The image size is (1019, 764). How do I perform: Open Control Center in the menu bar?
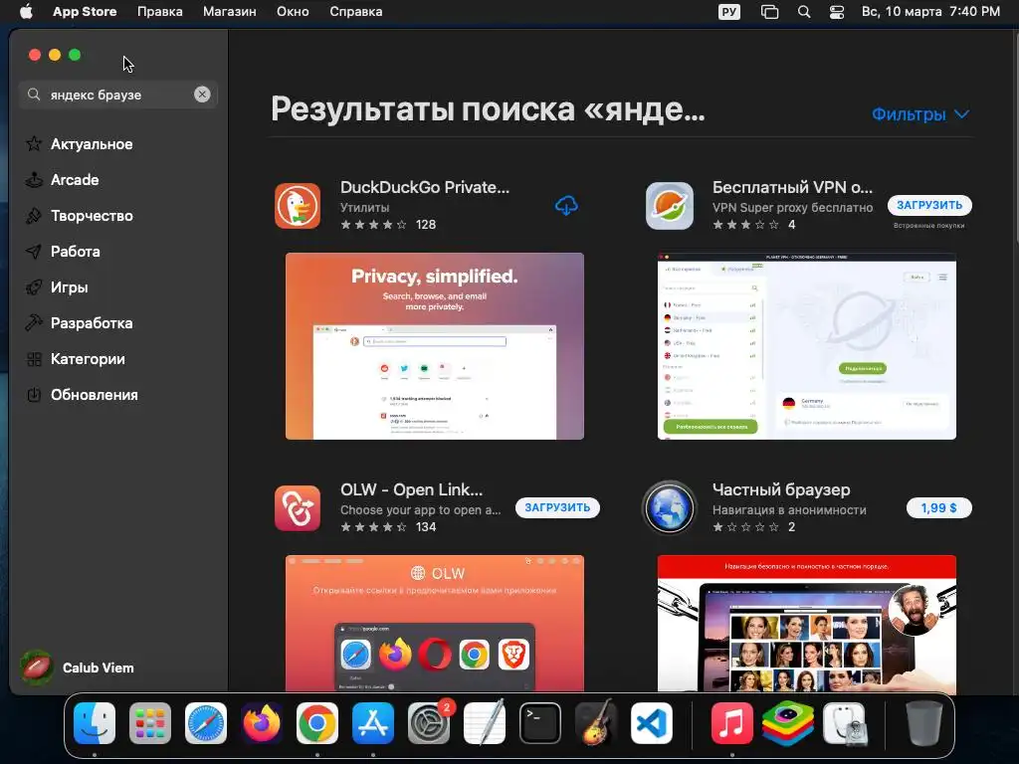836,12
